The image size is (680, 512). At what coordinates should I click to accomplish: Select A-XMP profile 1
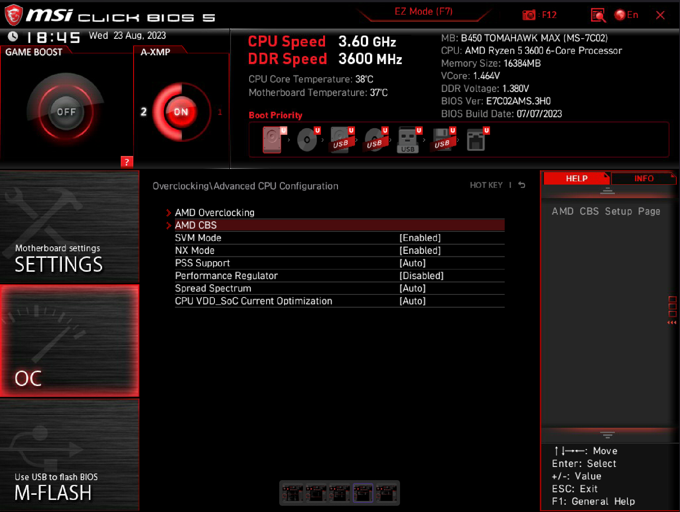click(x=220, y=112)
